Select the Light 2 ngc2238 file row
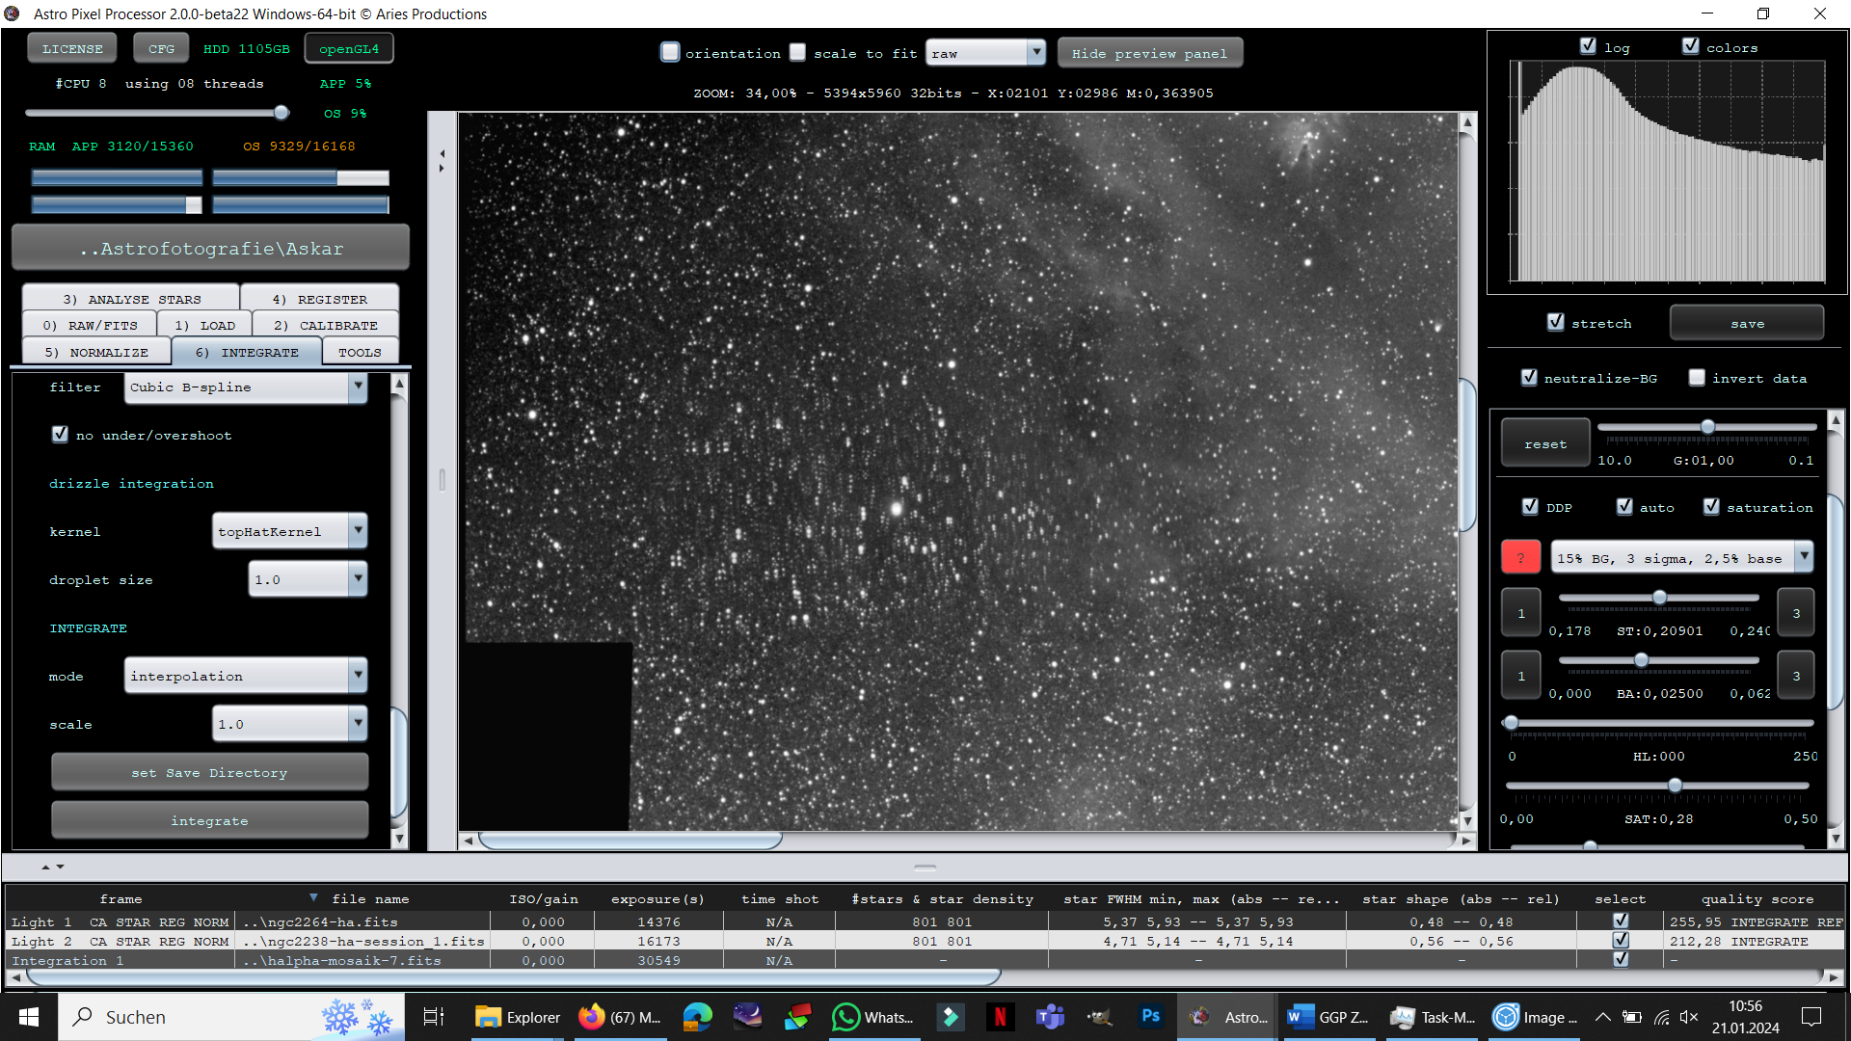Image resolution: width=1851 pixels, height=1041 pixels. pos(925,941)
